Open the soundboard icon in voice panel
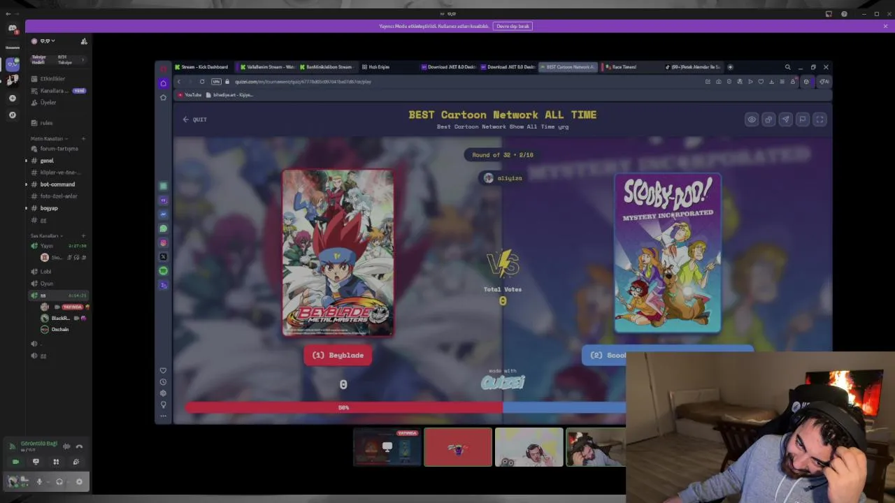 [x=76, y=462]
